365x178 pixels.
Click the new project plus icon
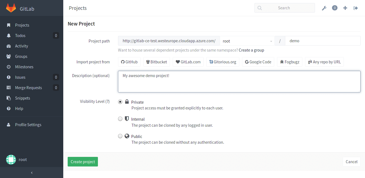tap(345, 8)
